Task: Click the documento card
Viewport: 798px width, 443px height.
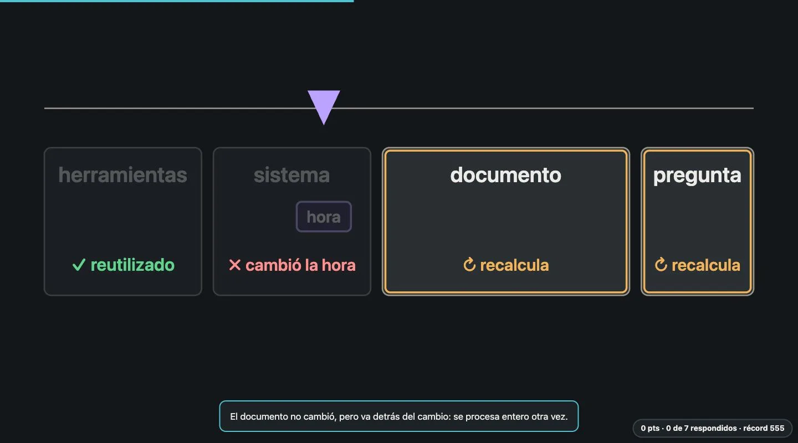Action: coord(506,221)
